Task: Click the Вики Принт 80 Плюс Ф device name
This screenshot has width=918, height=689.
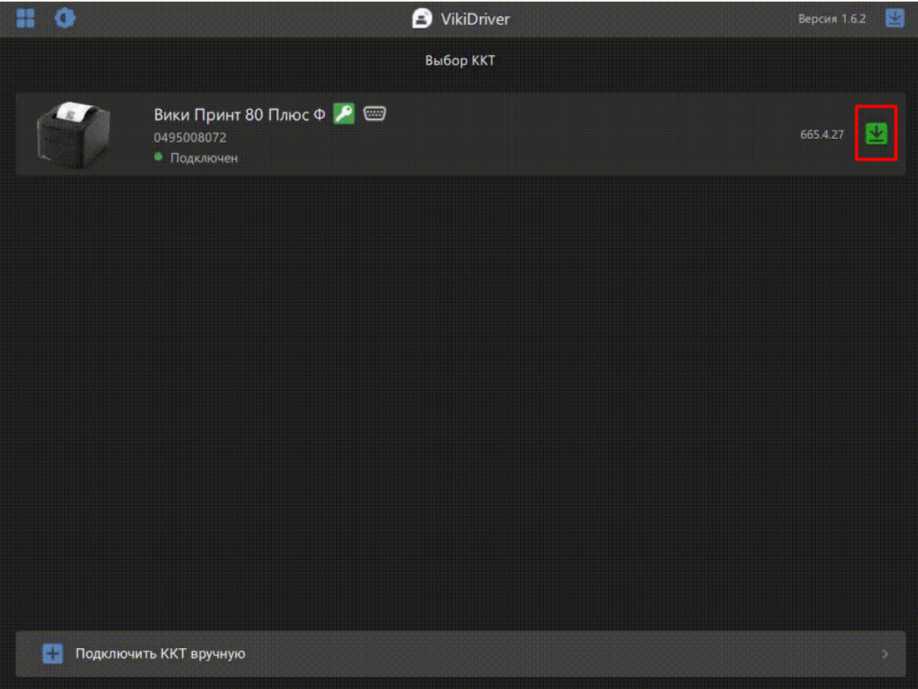Action: [239, 115]
